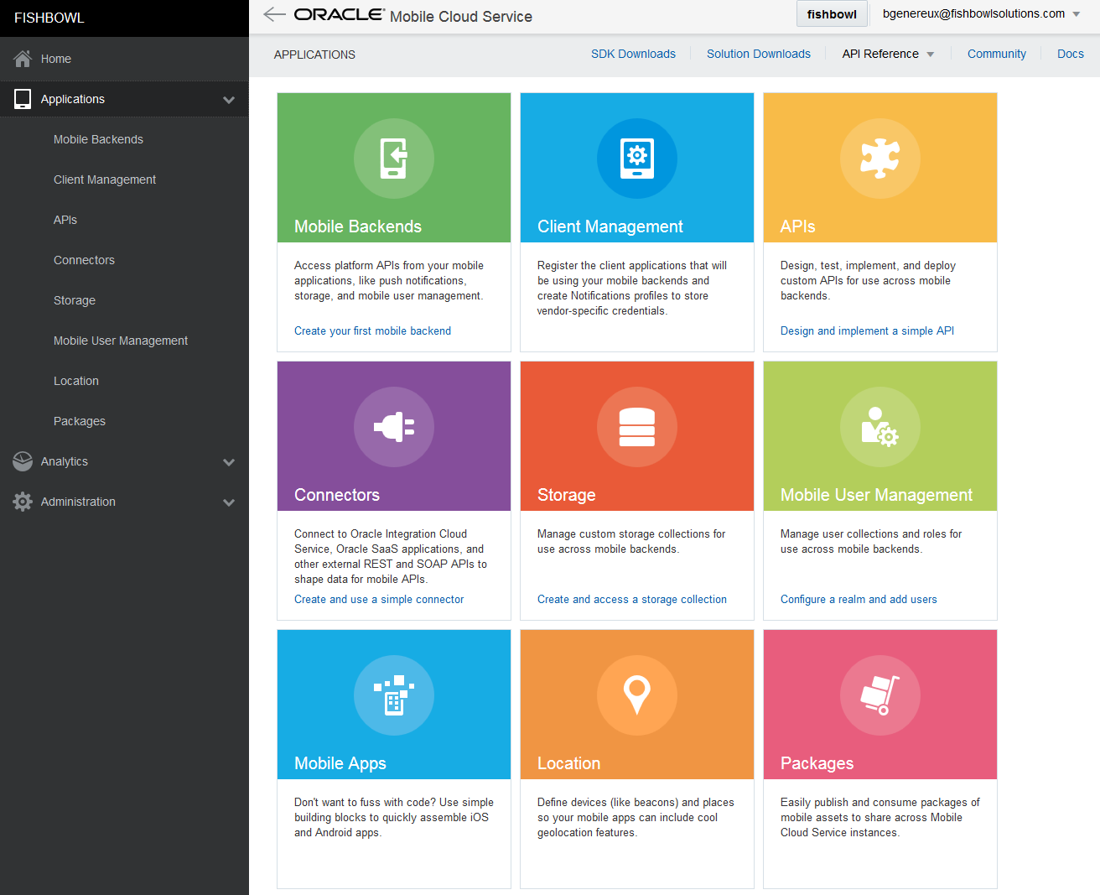Click the Storage tile title
The width and height of the screenshot is (1100, 895).
tap(567, 495)
